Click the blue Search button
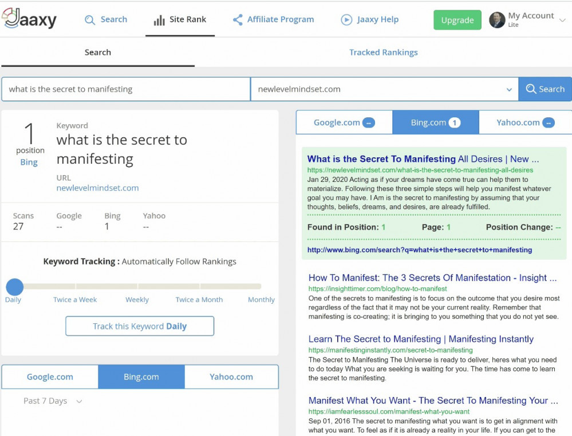This screenshot has width=572, height=436. coord(545,89)
